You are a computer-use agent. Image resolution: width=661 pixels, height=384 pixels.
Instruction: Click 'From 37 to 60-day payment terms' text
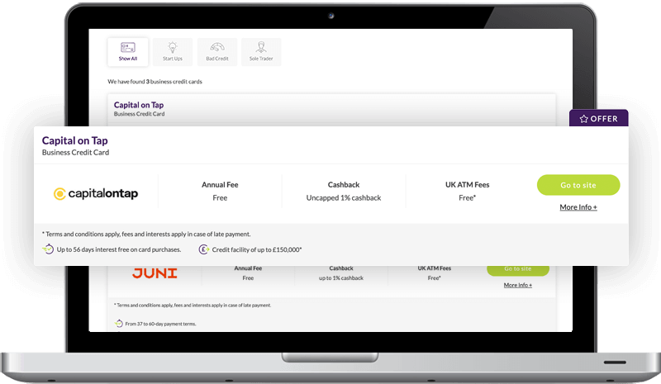(x=160, y=325)
